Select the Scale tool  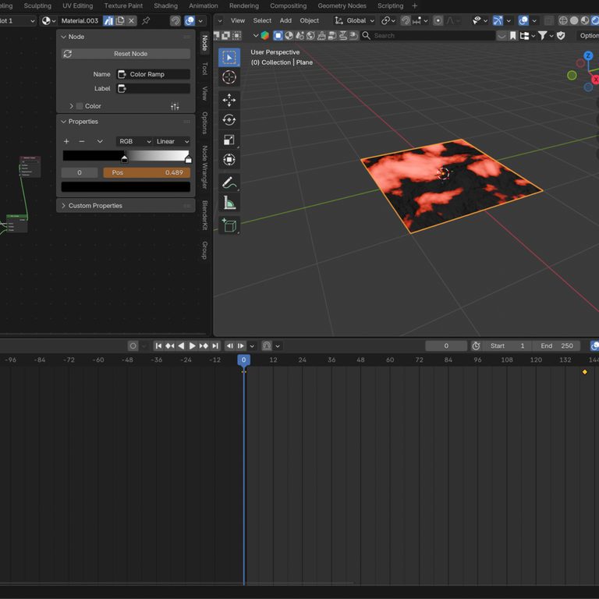[x=229, y=140]
